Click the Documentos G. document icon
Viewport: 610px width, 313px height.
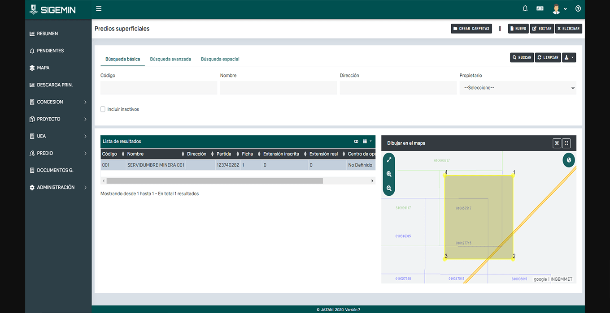(32, 171)
